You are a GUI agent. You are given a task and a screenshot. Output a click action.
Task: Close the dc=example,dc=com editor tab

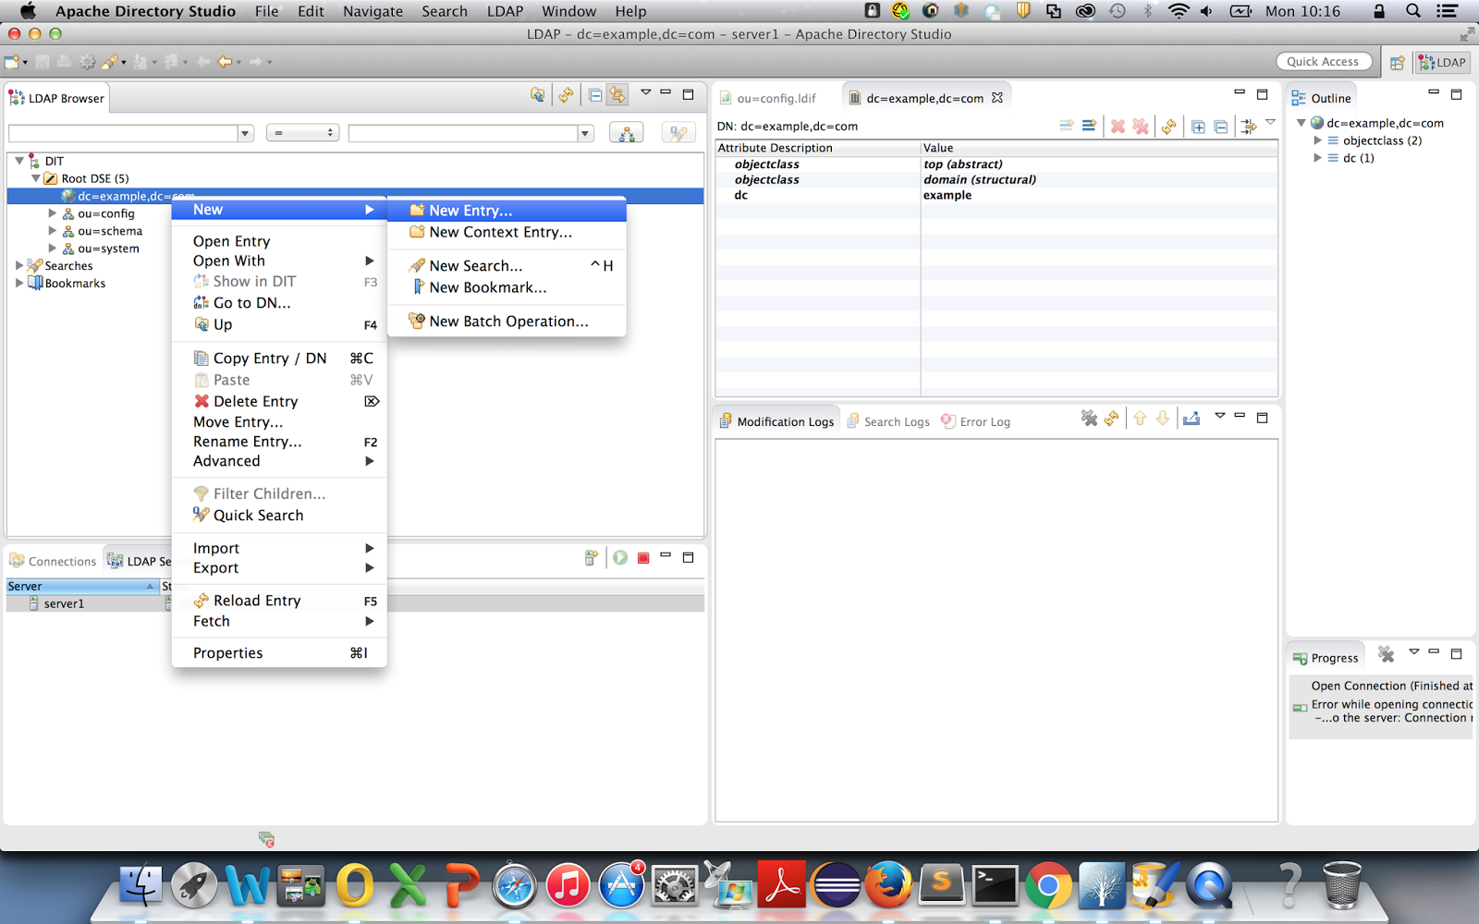pos(997,97)
